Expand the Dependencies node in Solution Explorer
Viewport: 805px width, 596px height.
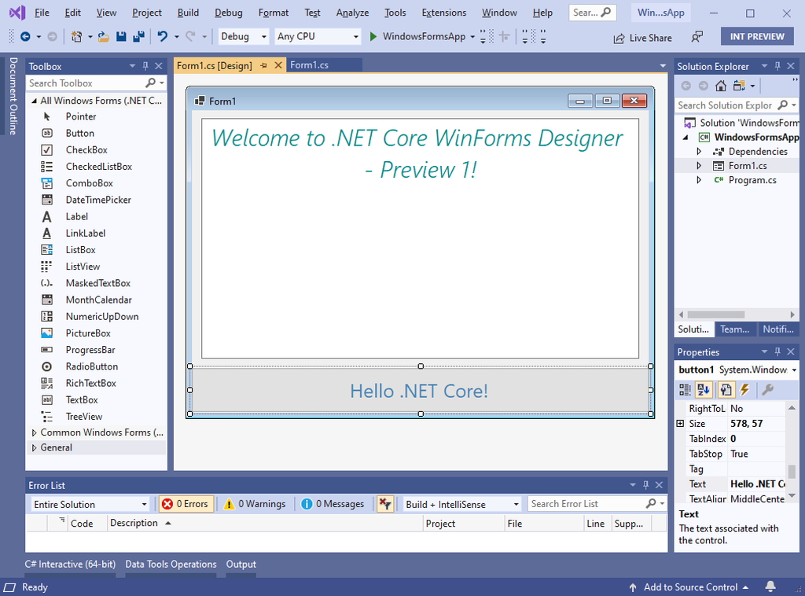point(697,151)
